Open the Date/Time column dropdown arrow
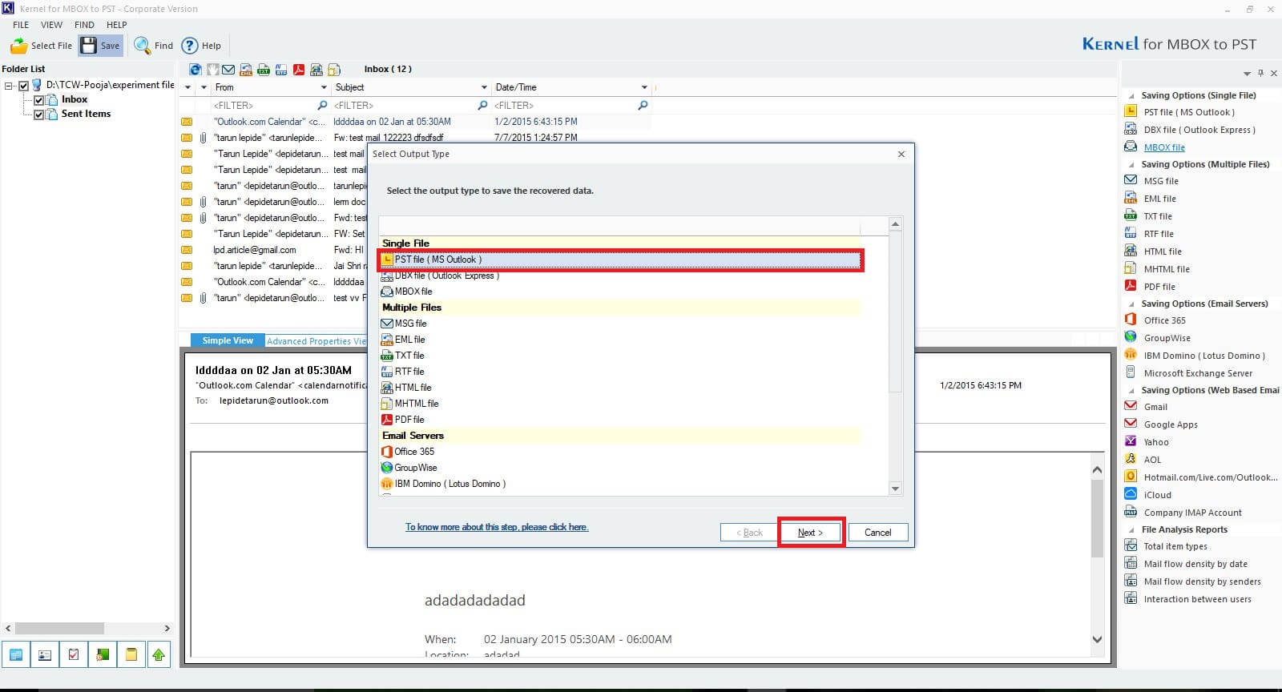The width and height of the screenshot is (1282, 692). [x=644, y=87]
